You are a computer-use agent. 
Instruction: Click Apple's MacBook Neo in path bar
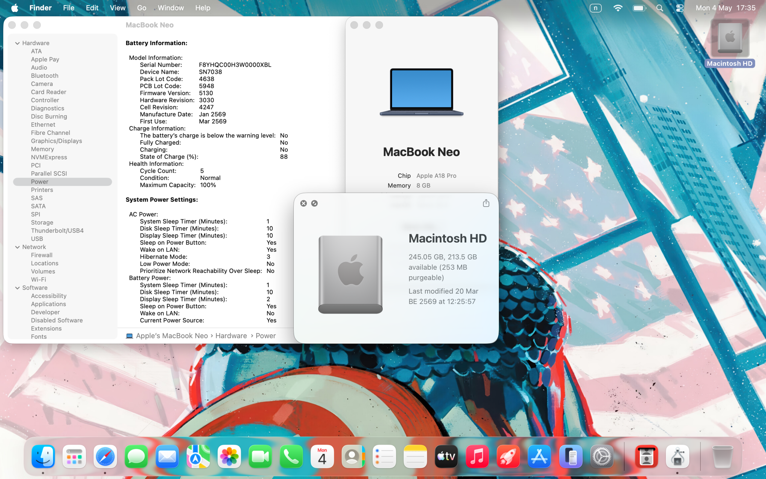pos(172,336)
